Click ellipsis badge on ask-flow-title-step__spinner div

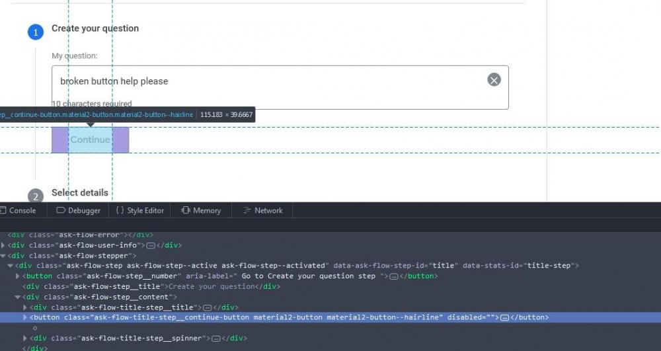(215, 338)
